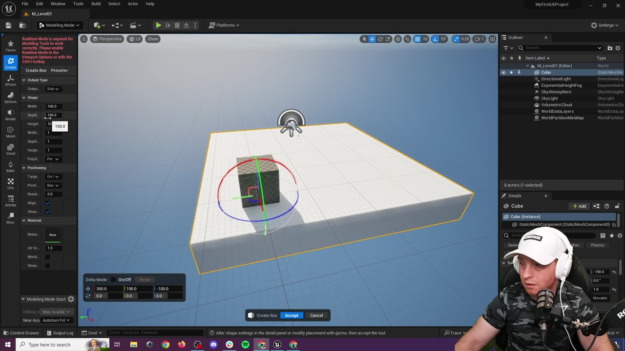Open the Settings dropdown
The height and width of the screenshot is (351, 625).
pos(604,25)
